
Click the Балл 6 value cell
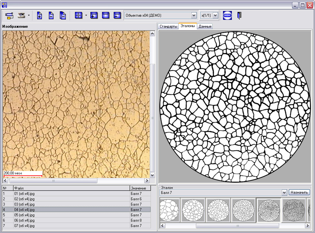click(x=140, y=199)
